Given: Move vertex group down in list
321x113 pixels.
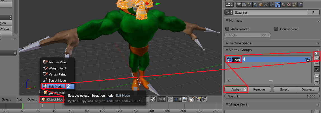Looking at the screenshot, I should tap(317, 82).
